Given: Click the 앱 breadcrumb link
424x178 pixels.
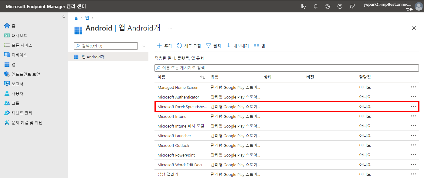Looking at the screenshot, I should pos(87,18).
